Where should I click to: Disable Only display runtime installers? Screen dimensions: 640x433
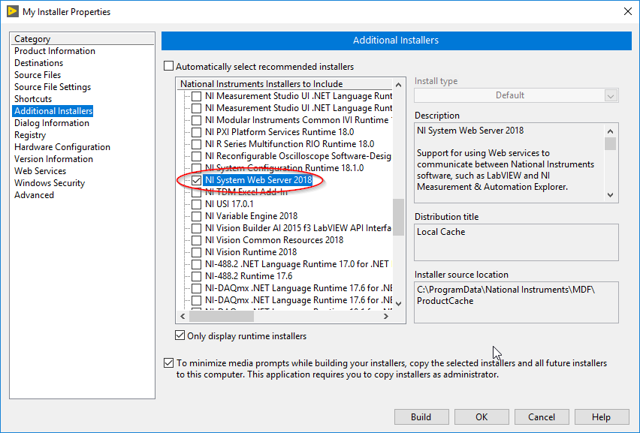(x=180, y=335)
